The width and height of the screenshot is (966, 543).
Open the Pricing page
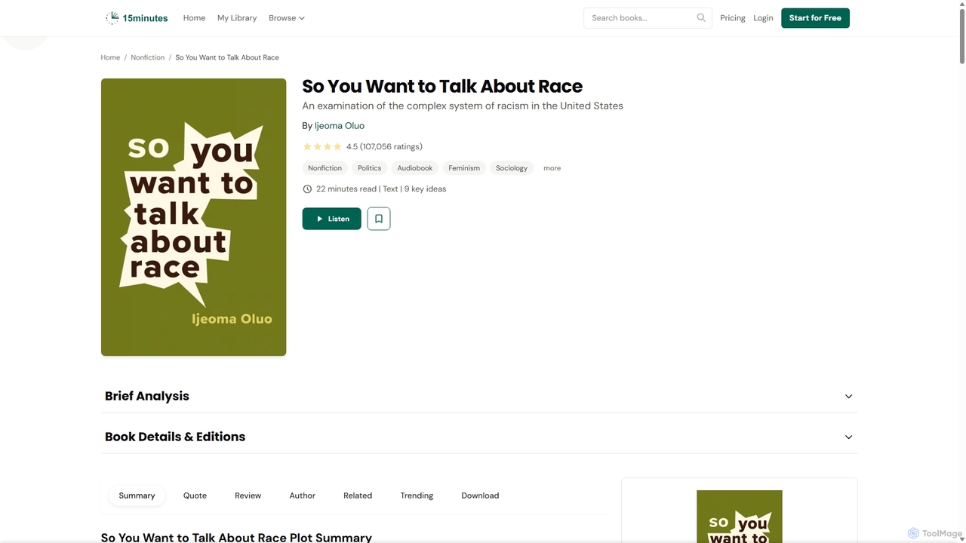point(733,18)
